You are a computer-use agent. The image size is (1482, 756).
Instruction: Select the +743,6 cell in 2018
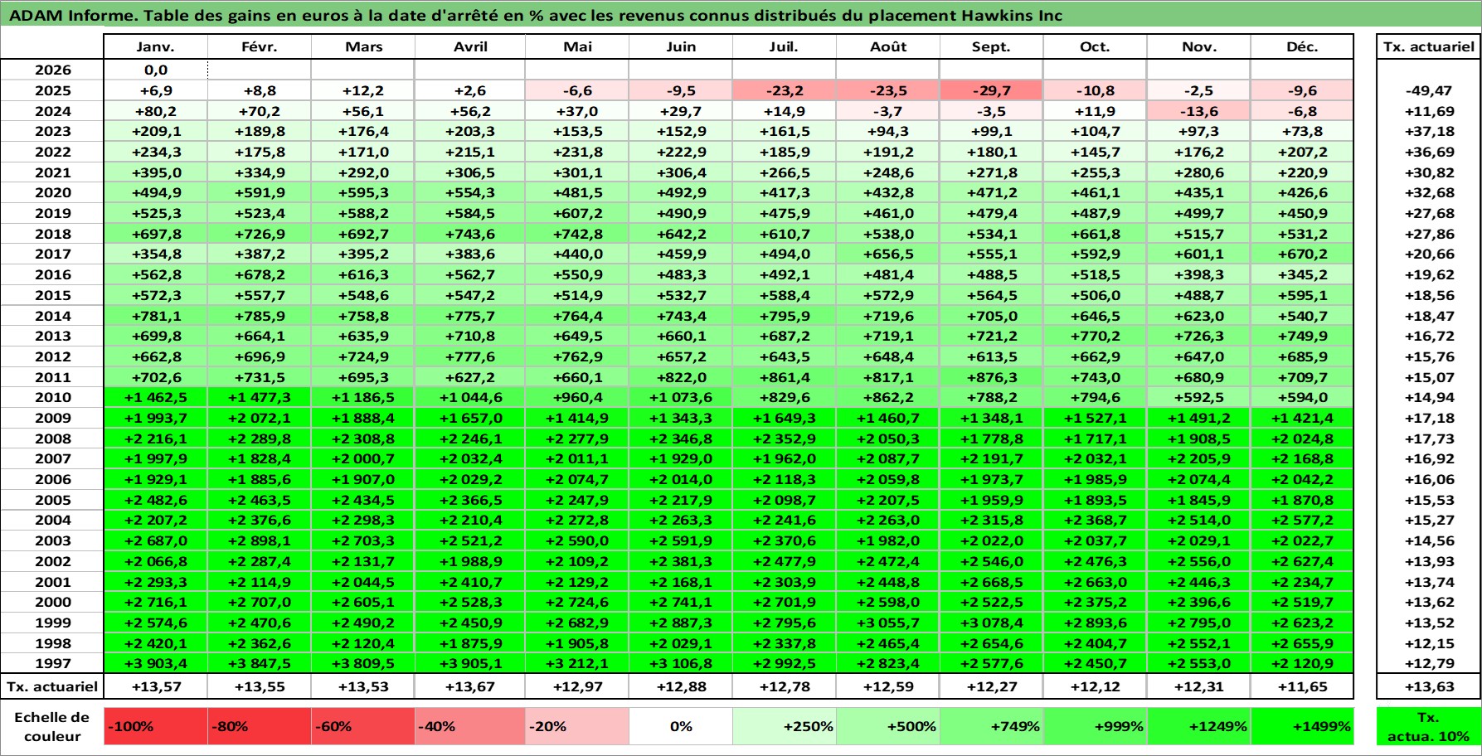(470, 234)
